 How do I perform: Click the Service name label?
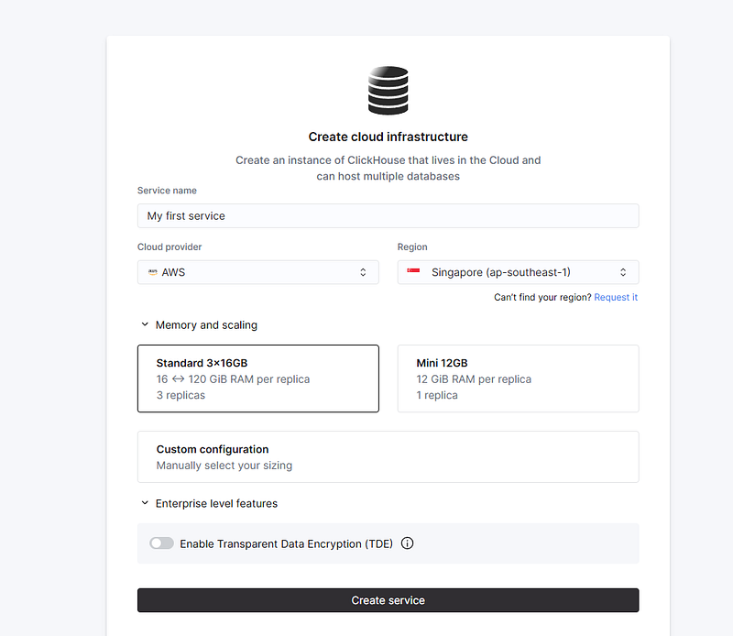pos(167,191)
